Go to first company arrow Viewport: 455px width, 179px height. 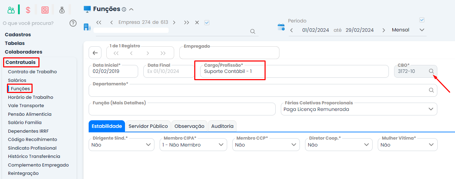coord(99,22)
